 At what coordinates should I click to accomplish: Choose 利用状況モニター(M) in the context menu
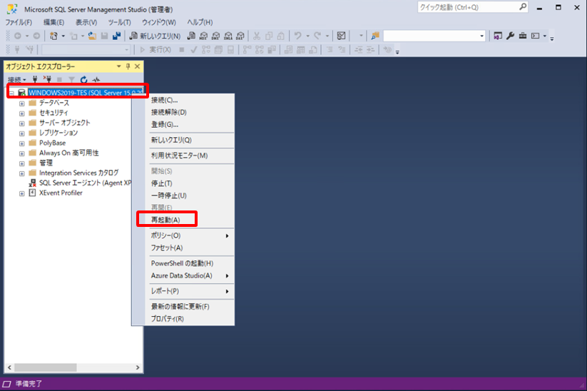(x=190, y=156)
